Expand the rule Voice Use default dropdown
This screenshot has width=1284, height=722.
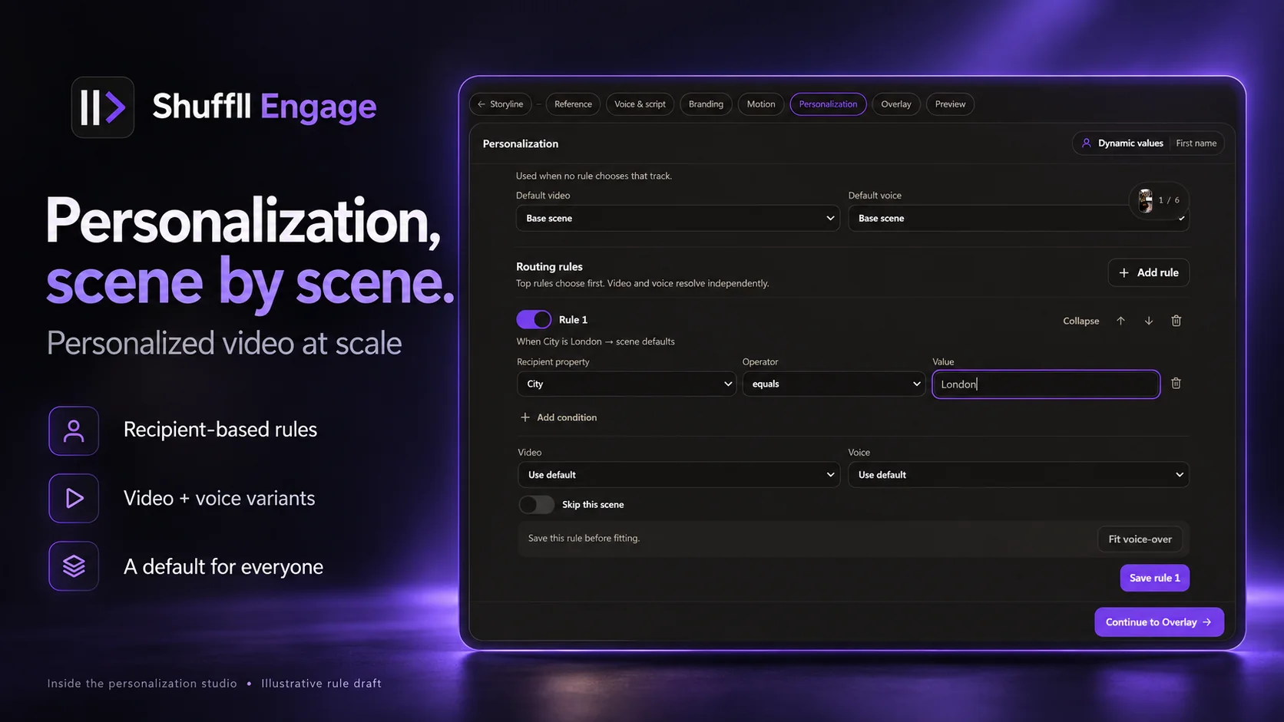(1018, 475)
